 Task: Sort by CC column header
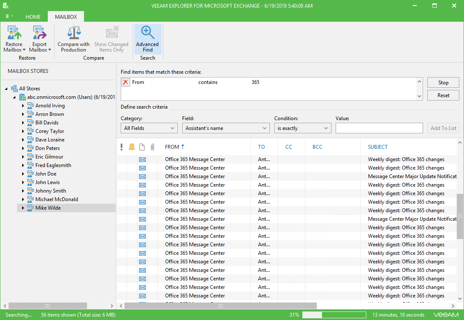tap(289, 147)
